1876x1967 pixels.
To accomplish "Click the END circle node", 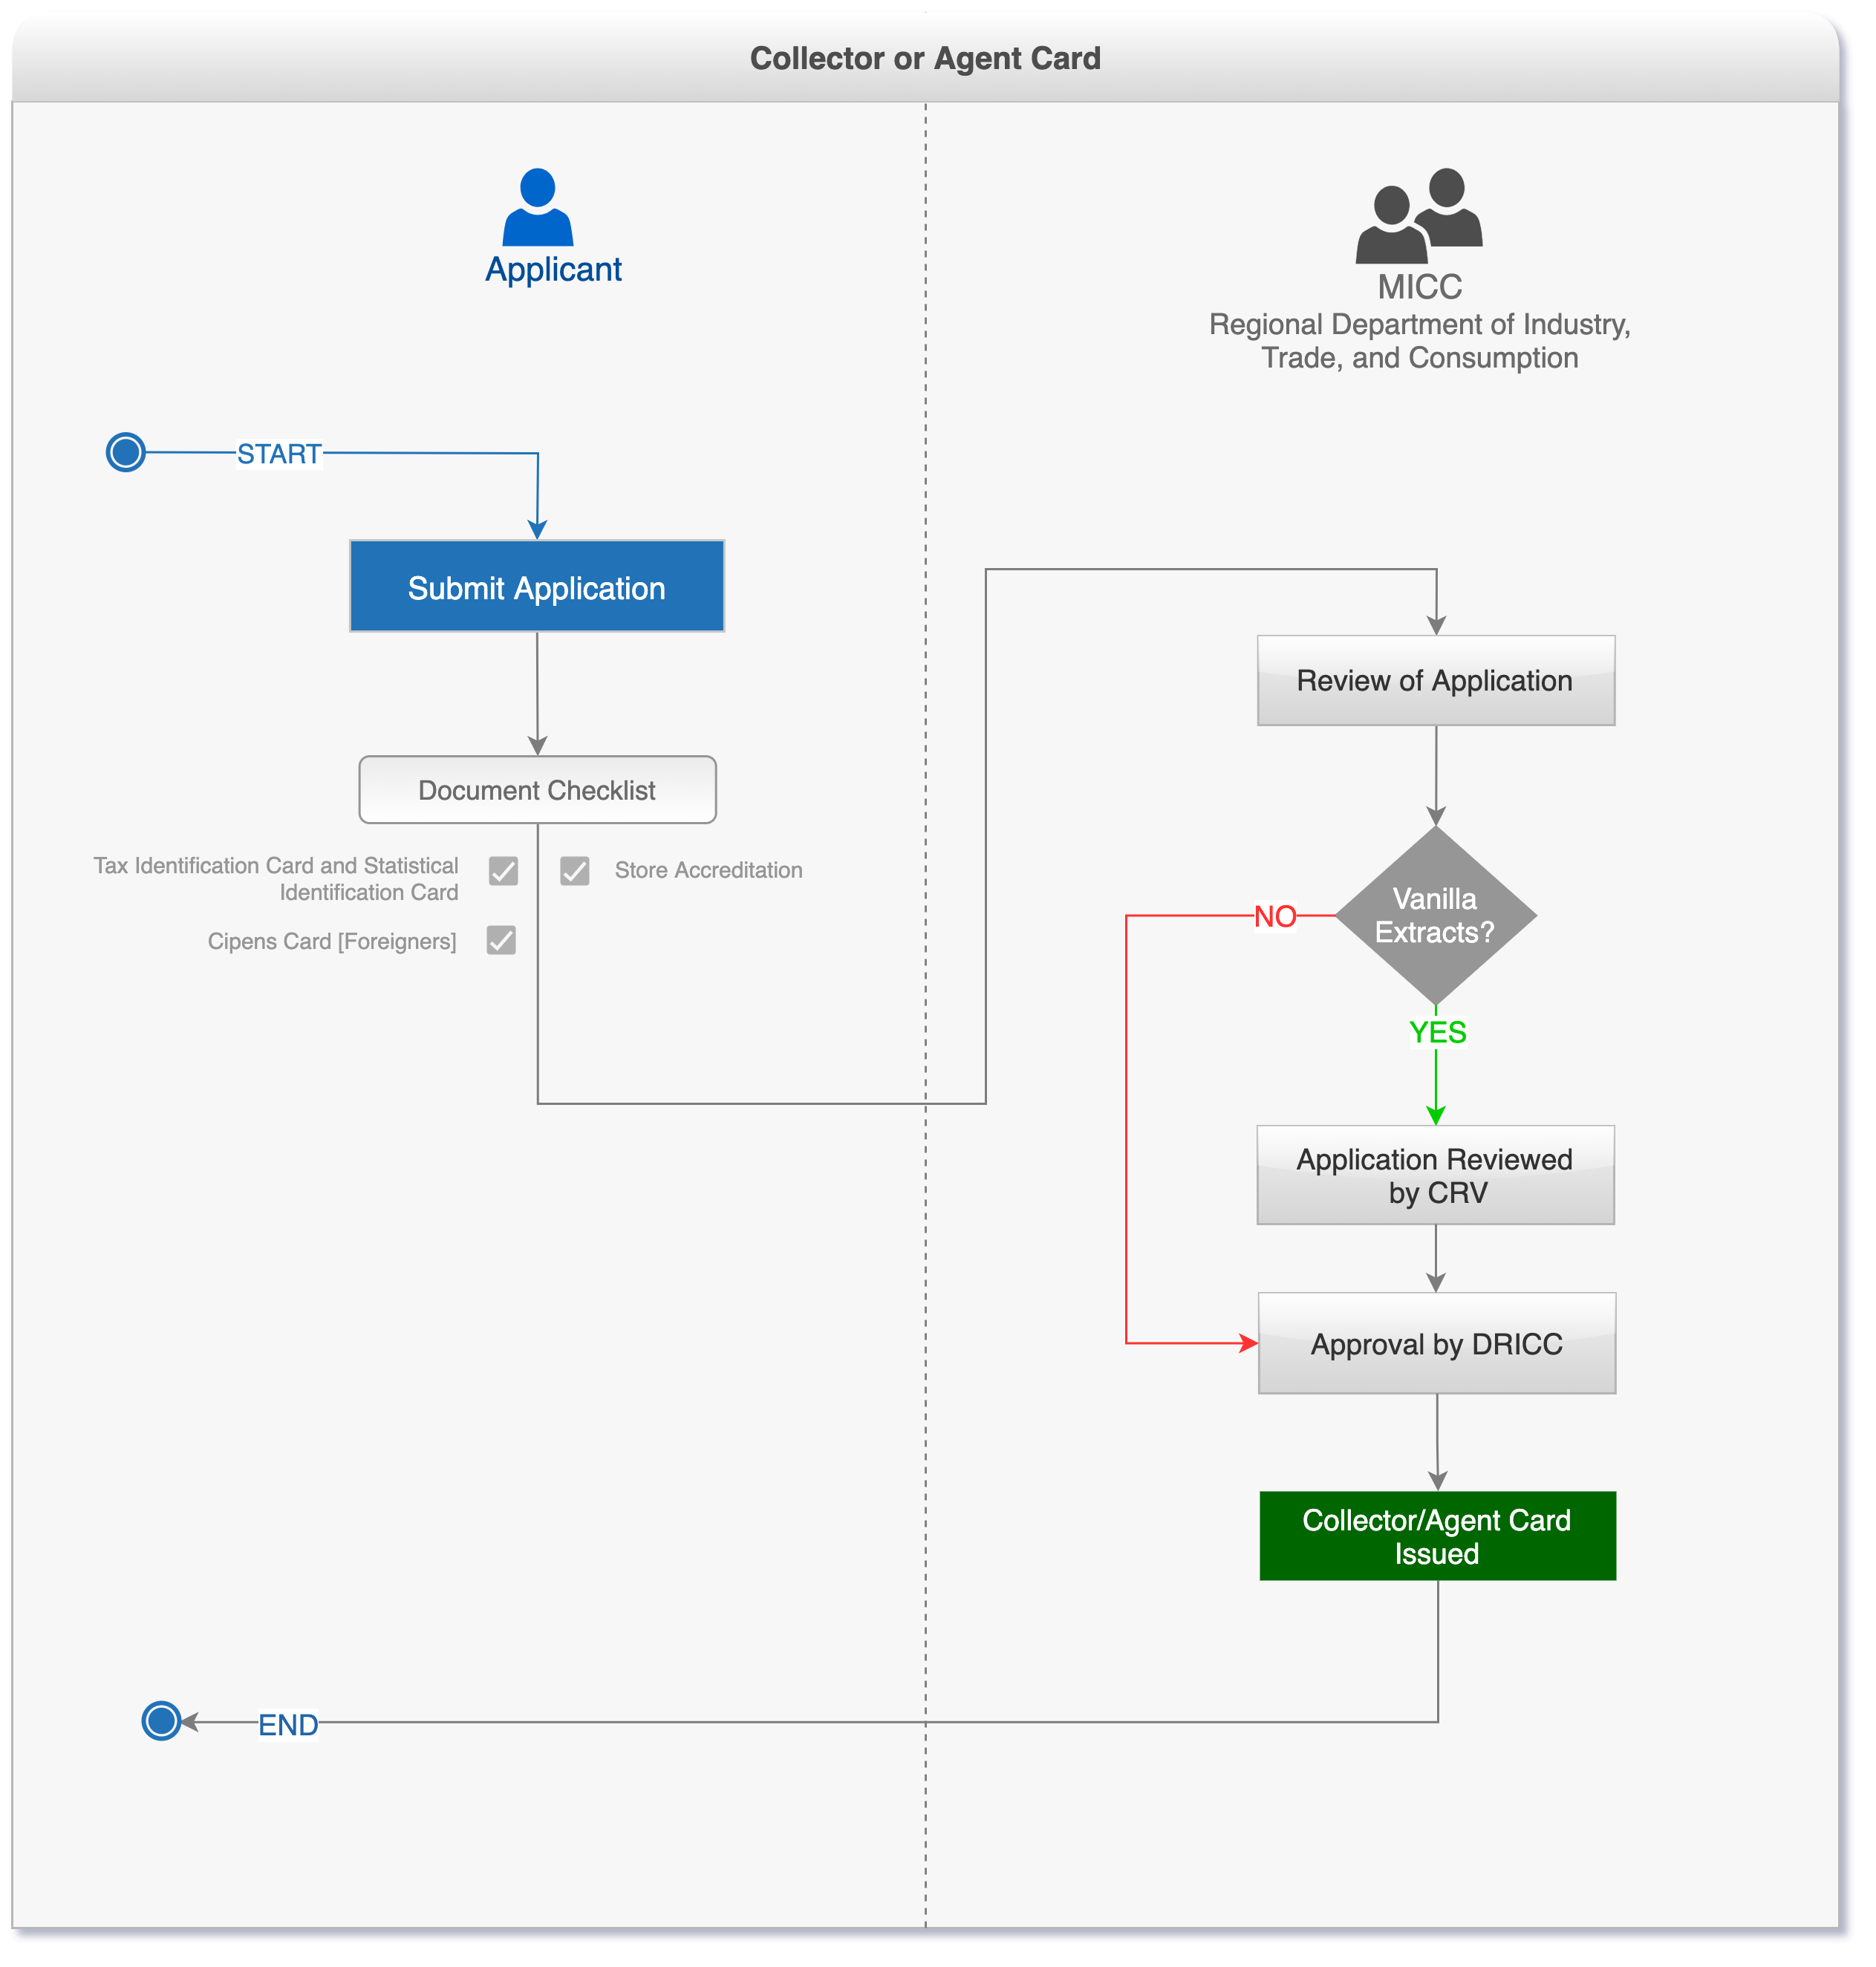I will pyautogui.click(x=161, y=1721).
